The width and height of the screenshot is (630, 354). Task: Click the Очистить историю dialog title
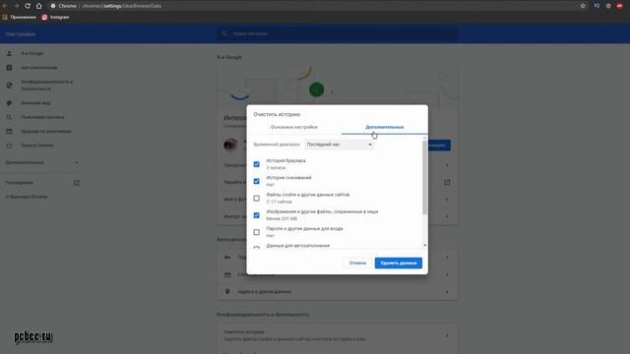(x=277, y=114)
